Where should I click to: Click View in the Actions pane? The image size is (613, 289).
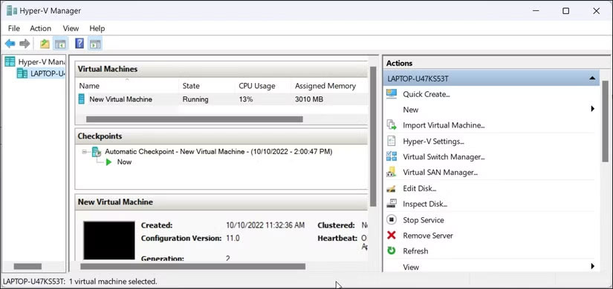(x=411, y=268)
